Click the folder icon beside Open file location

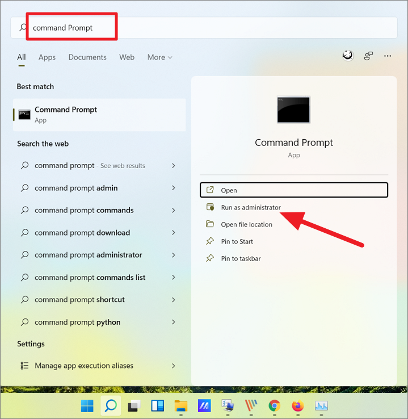[210, 224]
